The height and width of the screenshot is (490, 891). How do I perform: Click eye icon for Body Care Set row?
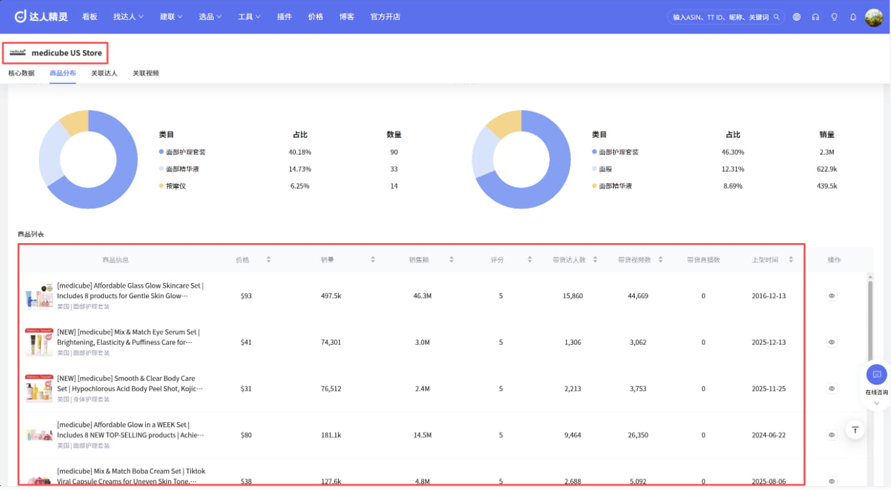coord(832,389)
